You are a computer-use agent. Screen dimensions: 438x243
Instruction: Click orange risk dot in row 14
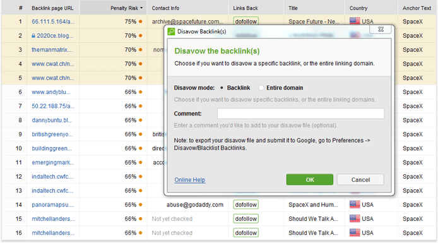(x=141, y=204)
